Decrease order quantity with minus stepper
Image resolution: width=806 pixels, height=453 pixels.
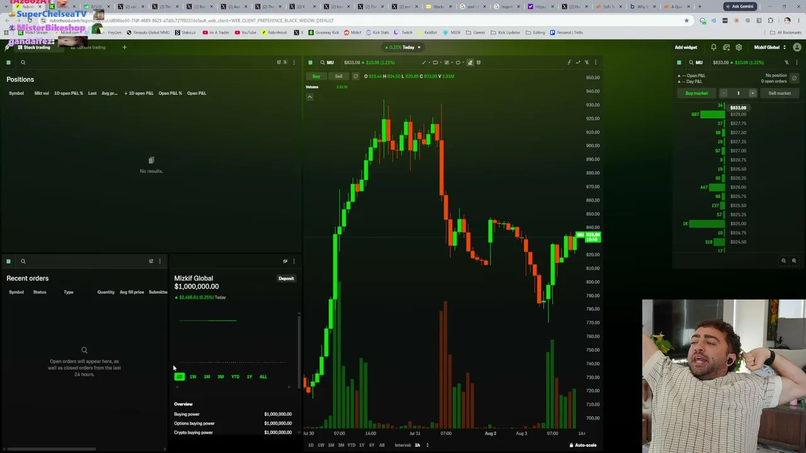coord(724,93)
